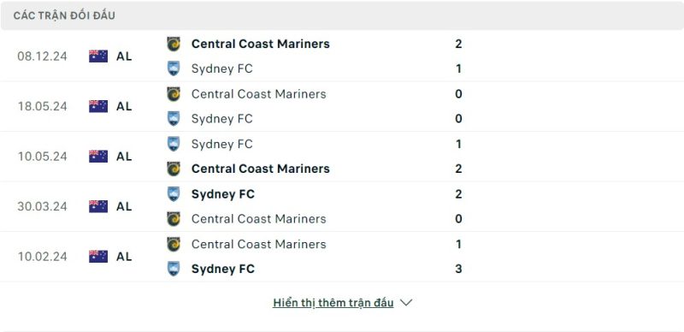
Task: Expand more matches with the chevron arrow
Action: (406, 303)
